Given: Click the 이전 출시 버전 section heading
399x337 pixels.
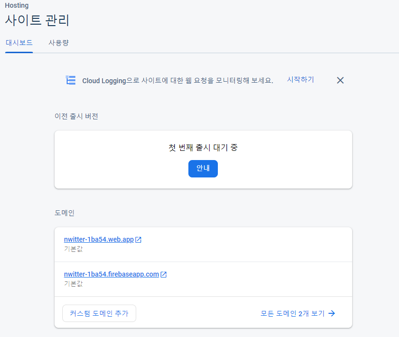Looking at the screenshot, I should tap(76, 117).
